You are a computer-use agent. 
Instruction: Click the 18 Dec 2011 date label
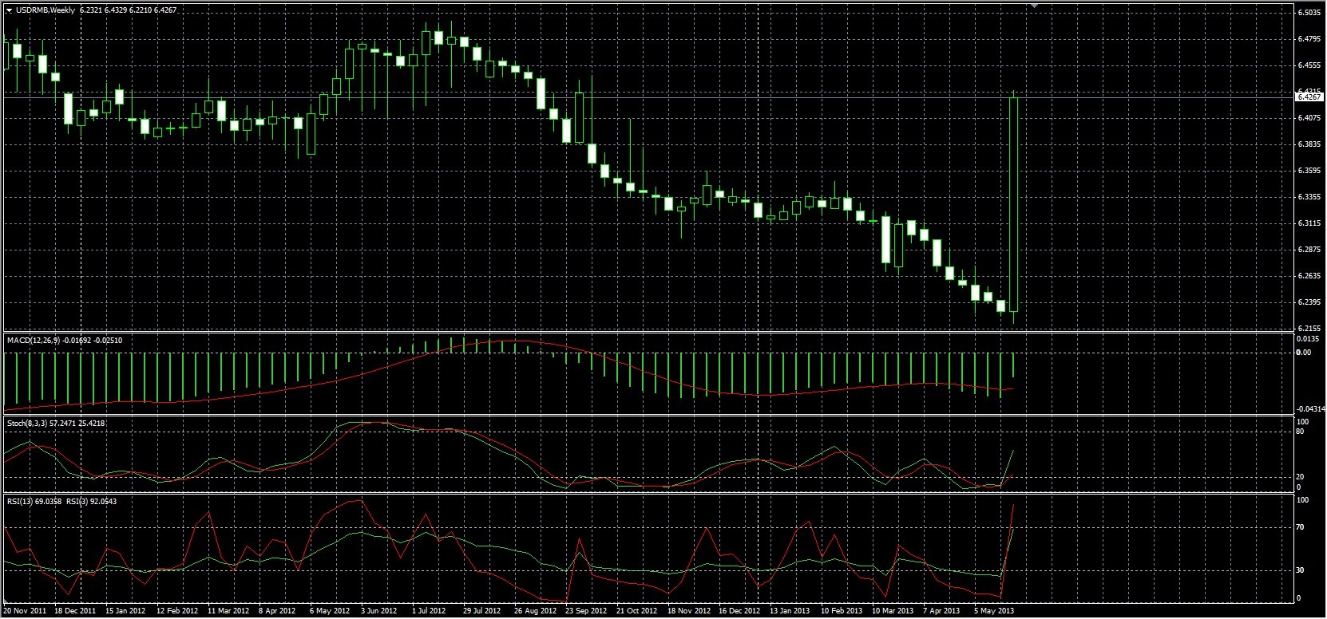75,611
